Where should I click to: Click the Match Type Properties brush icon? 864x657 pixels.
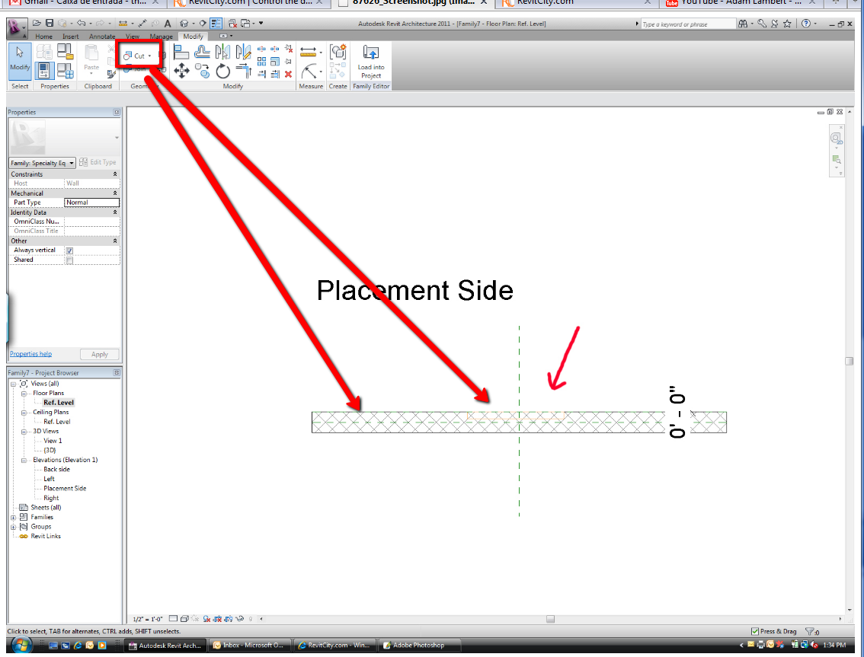click(111, 74)
